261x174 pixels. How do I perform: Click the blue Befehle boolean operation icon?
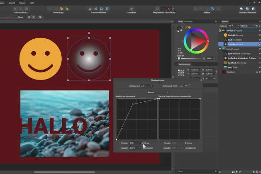click(x=213, y=9)
